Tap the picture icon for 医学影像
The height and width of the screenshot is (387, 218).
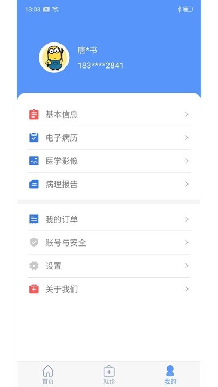[x=34, y=161]
